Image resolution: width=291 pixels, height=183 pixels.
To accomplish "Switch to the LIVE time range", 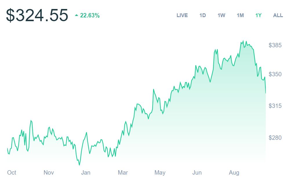I will (x=182, y=15).
